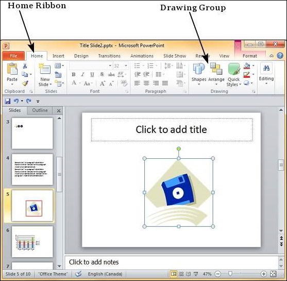Image resolution: width=287 pixels, height=281 pixels.
Task: Open the File tab
Action: click(13, 56)
